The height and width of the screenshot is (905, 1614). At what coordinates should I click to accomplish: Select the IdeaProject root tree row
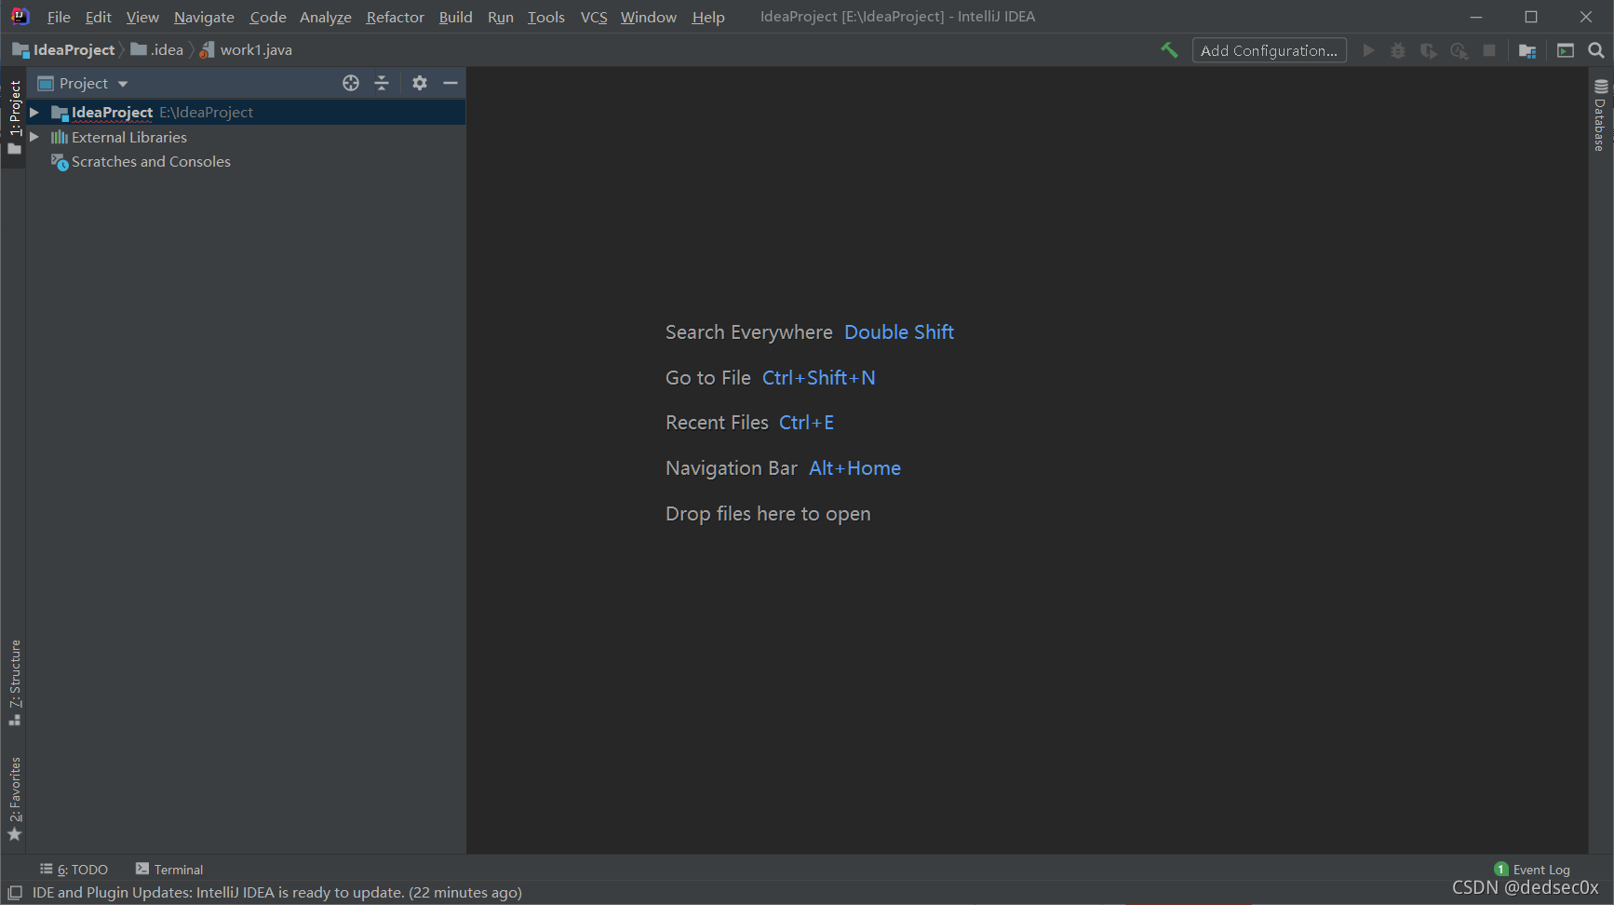point(246,112)
